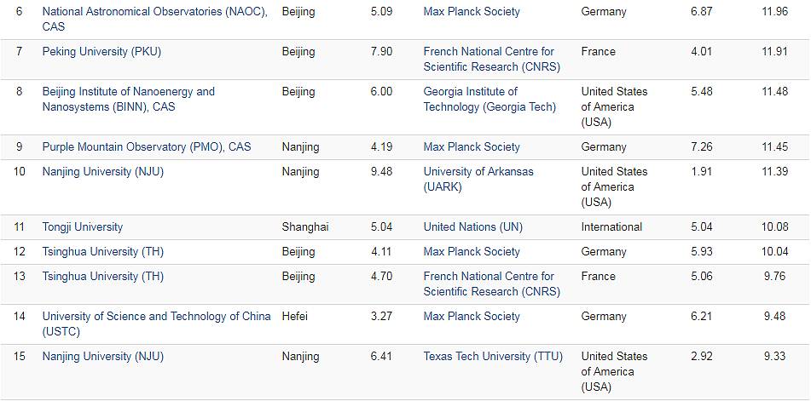Open the Tongji University link
811x401 pixels.
[x=83, y=227]
